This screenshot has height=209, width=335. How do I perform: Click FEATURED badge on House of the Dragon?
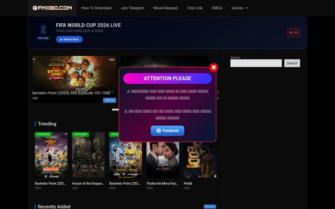[80, 134]
